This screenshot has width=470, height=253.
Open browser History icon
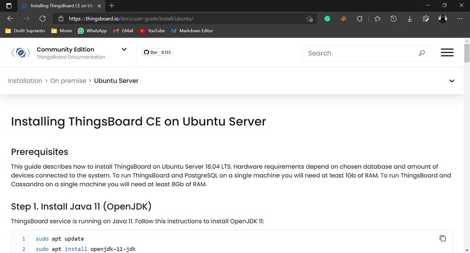pos(393,19)
